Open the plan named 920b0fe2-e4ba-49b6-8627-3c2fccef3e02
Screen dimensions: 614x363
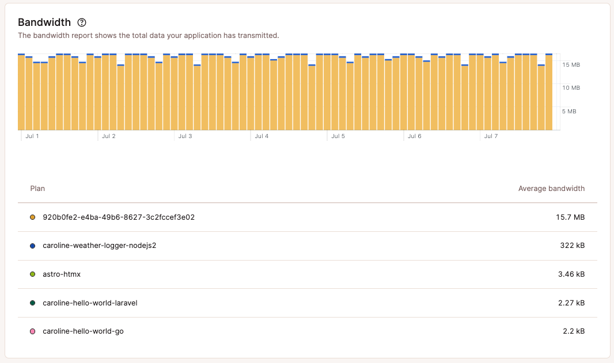tap(119, 217)
